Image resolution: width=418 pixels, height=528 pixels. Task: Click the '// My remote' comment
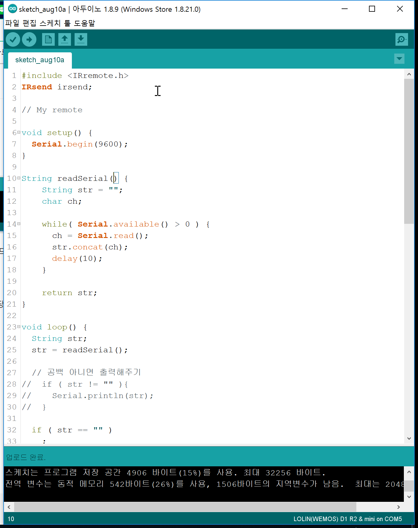point(52,110)
